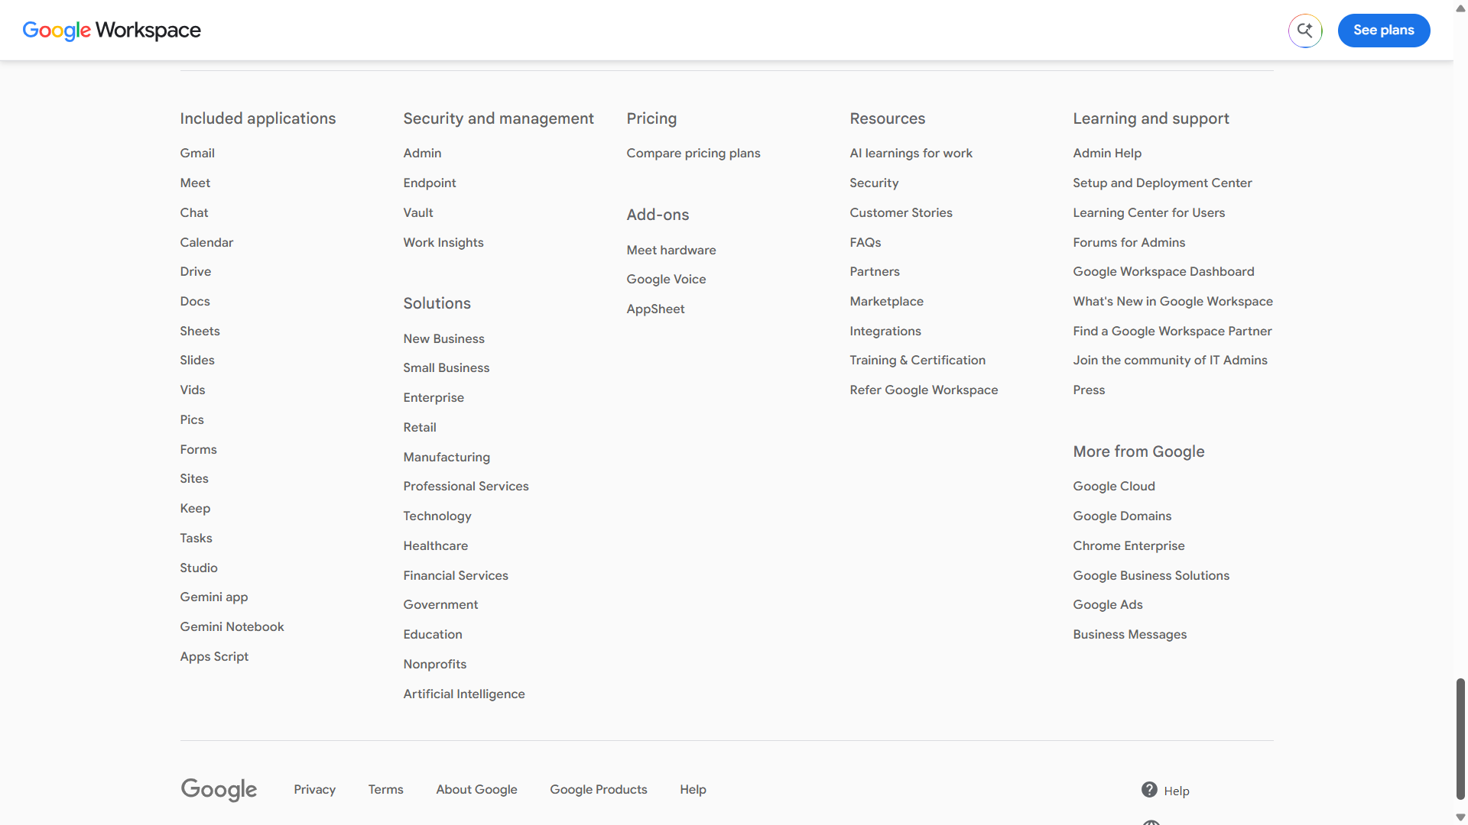Visit the New Business solutions link
1468x825 pixels.
point(444,339)
